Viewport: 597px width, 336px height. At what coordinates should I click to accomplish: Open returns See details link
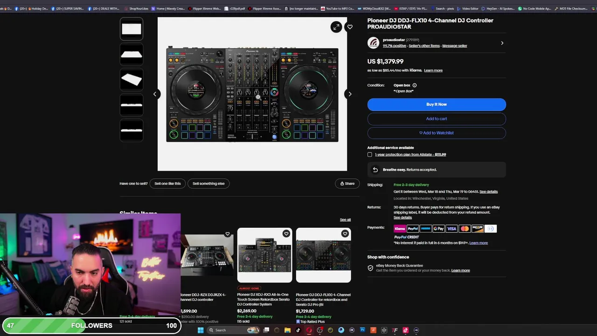point(403,217)
